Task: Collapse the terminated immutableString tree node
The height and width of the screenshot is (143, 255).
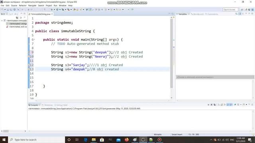Action: (2, 21)
